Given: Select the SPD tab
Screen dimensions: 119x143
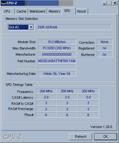Looking at the screenshot, I should click(x=69, y=11).
